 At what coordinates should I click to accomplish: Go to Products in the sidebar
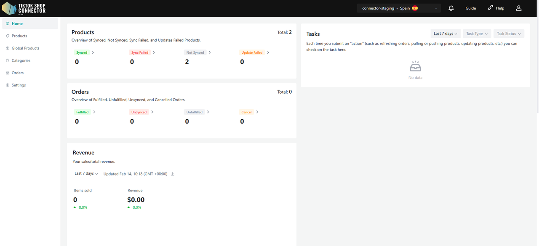pyautogui.click(x=19, y=36)
